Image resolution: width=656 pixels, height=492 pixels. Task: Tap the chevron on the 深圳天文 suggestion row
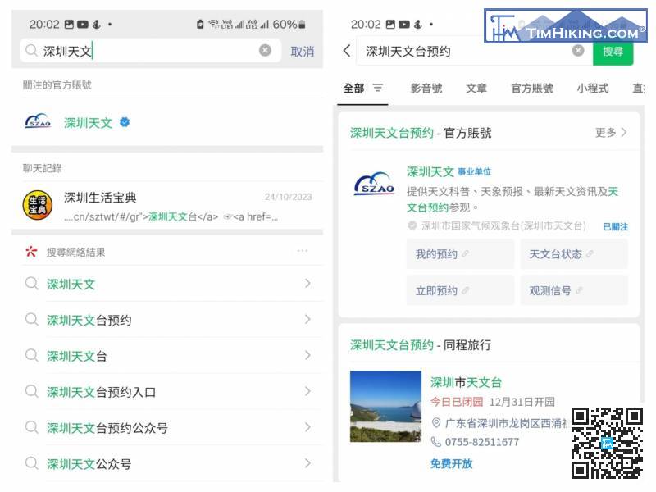coord(308,284)
